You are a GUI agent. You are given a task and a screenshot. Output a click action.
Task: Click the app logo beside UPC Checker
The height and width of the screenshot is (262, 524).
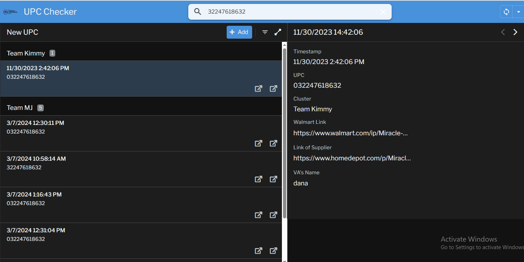click(x=10, y=12)
